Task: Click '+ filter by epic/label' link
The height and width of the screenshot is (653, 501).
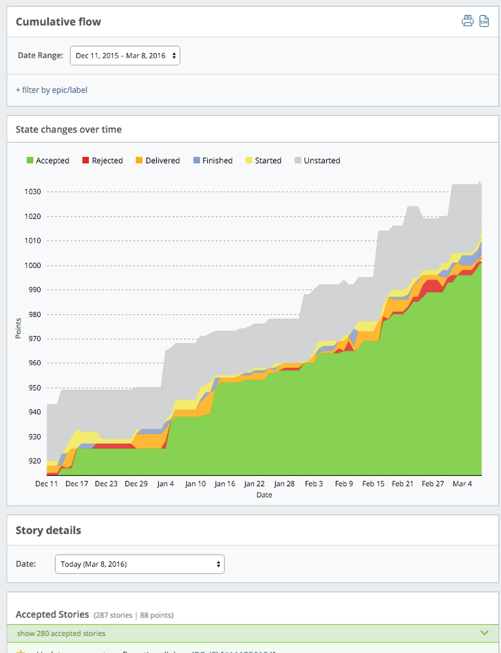Action: tap(52, 90)
